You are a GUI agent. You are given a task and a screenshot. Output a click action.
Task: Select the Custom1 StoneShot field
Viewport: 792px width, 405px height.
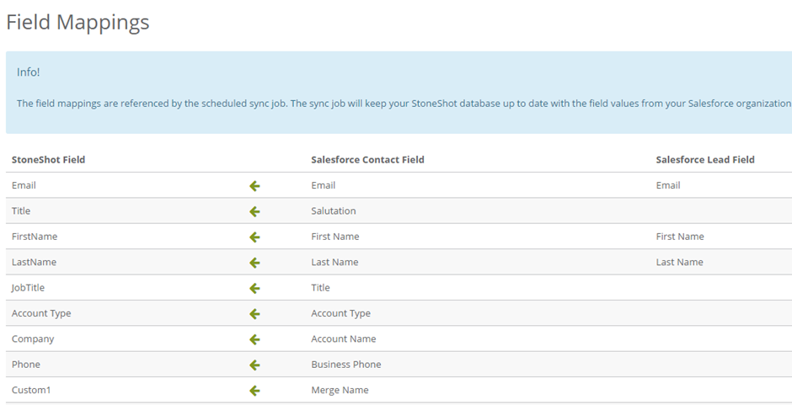[31, 390]
